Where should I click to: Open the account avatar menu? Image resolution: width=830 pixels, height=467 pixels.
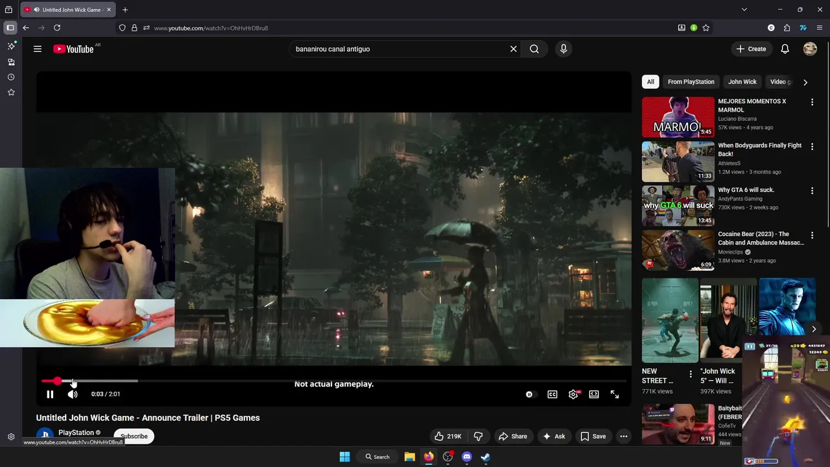pos(810,49)
